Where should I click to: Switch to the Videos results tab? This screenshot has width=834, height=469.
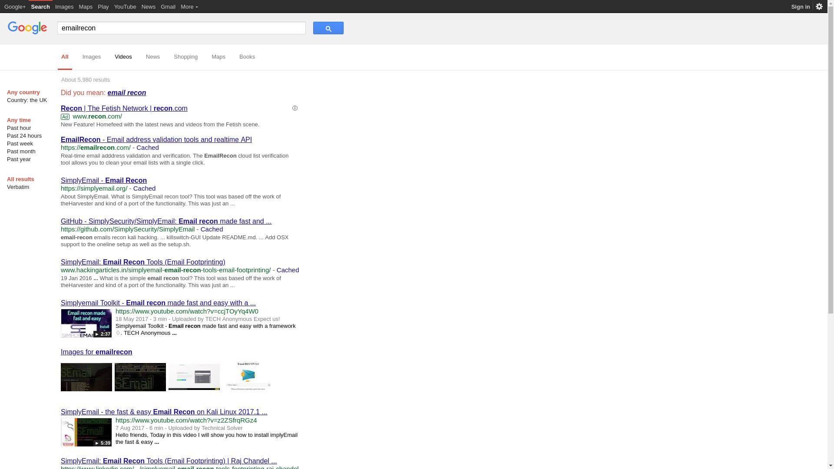coord(123,57)
